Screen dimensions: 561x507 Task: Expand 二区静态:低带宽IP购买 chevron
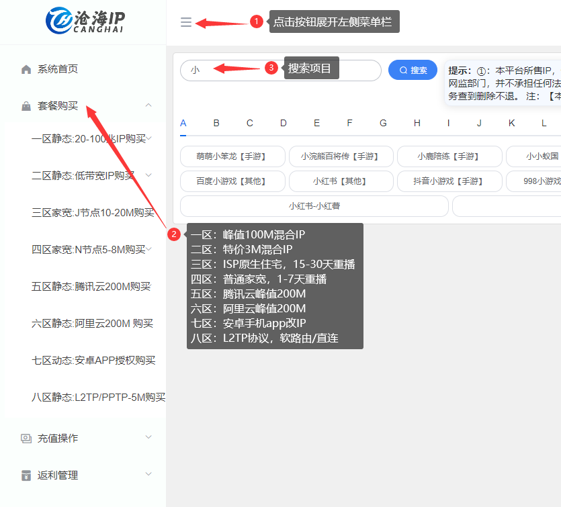click(148, 175)
